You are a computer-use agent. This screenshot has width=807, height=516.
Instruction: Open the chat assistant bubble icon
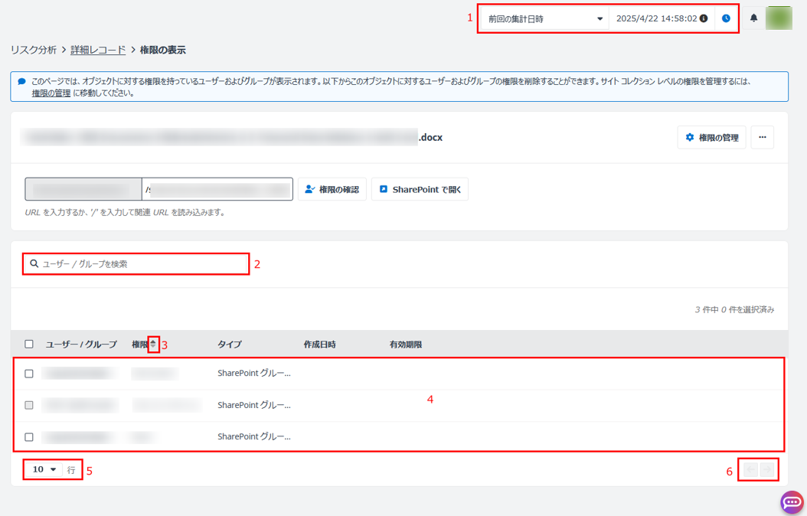tap(792, 502)
